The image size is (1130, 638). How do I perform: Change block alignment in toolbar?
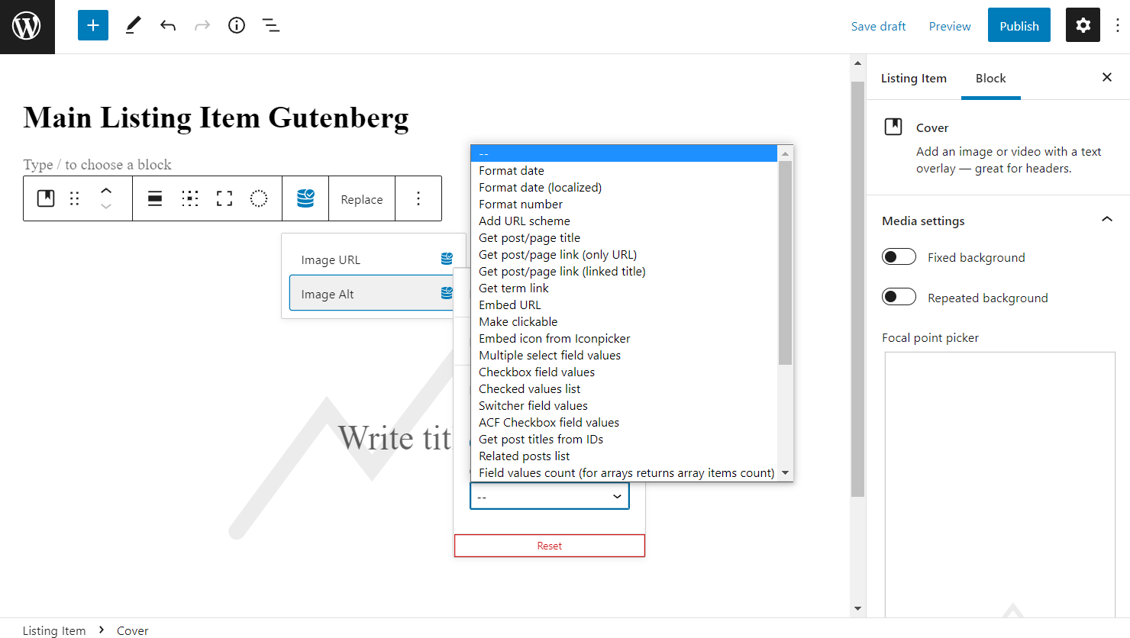[155, 198]
